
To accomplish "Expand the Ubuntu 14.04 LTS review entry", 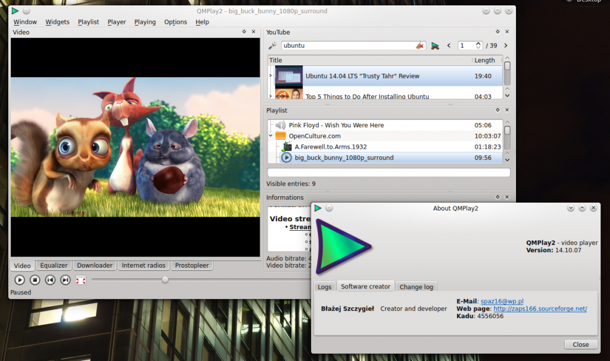I will point(270,76).
